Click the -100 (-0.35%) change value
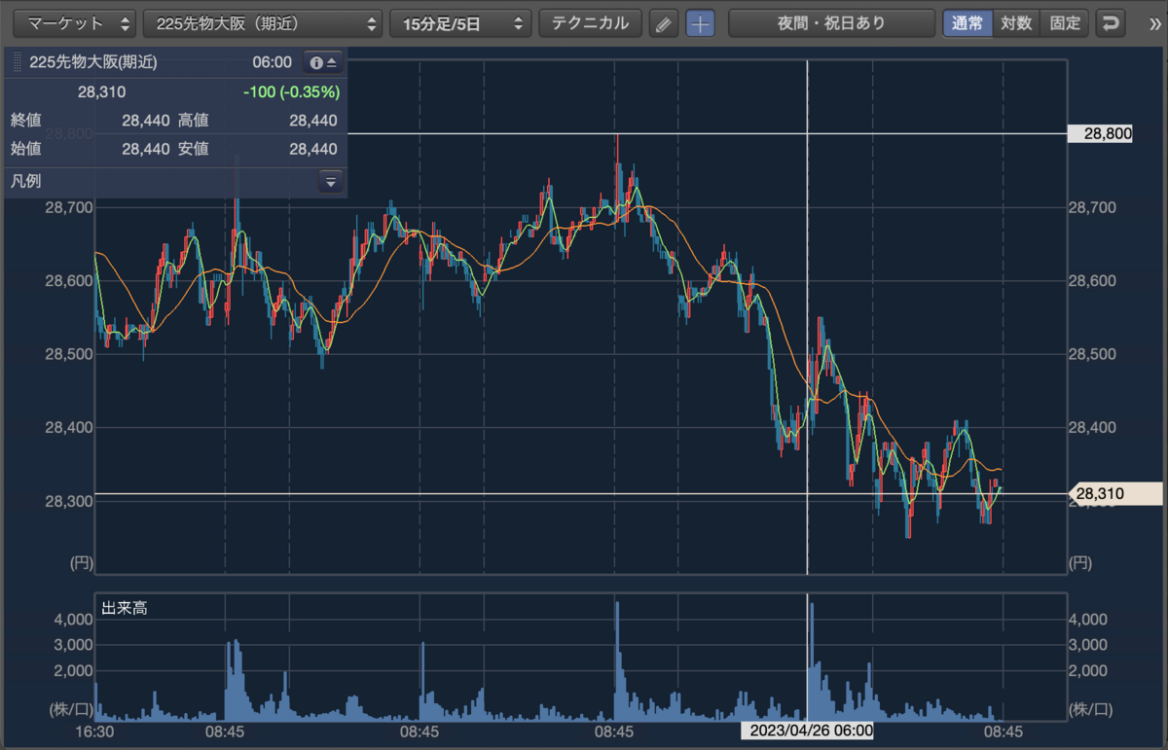 point(291,92)
